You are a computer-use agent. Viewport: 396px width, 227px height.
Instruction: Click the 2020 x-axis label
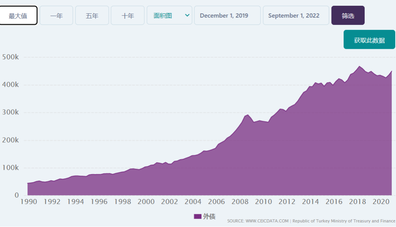point(381,202)
